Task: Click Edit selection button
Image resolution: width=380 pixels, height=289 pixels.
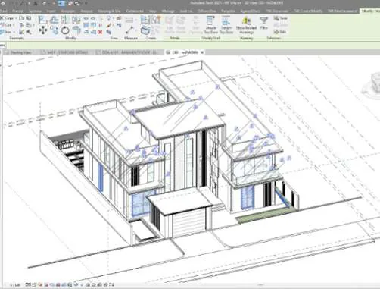Action: pos(280,32)
